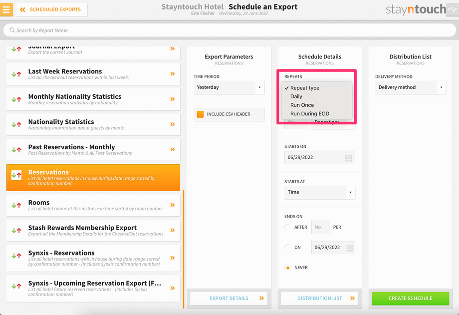459x315 pixels.
Task: Click the search magnifier icon
Action: (x=12, y=30)
